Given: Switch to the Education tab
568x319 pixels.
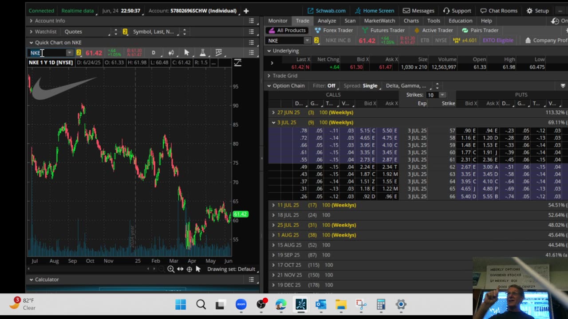Looking at the screenshot, I should (x=460, y=21).
